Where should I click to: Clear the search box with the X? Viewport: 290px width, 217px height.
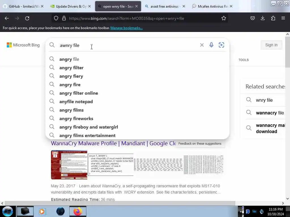click(202, 45)
